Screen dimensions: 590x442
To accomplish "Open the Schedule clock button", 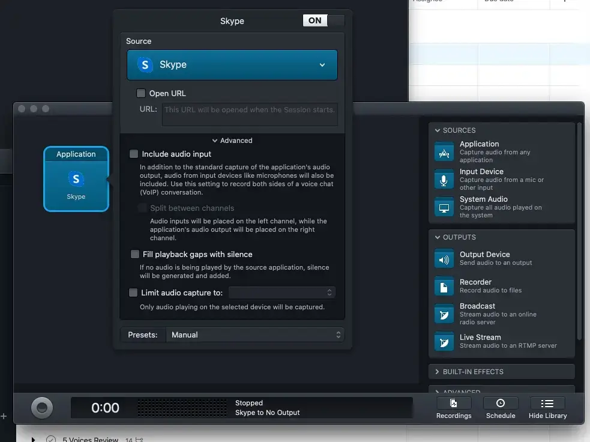I will (501, 408).
